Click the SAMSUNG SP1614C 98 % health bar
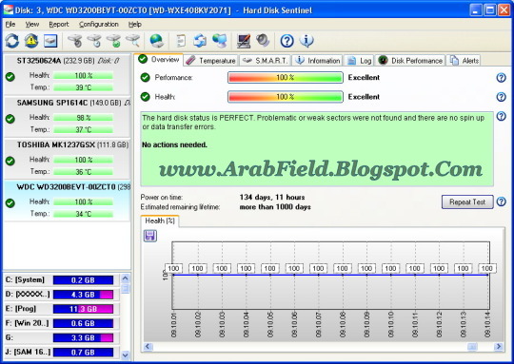The width and height of the screenshot is (514, 364). 83,118
